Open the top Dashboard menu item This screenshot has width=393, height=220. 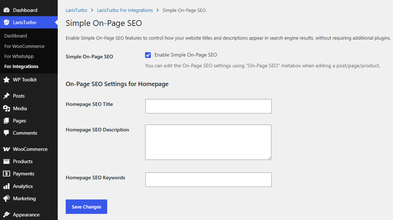(x=29, y=10)
